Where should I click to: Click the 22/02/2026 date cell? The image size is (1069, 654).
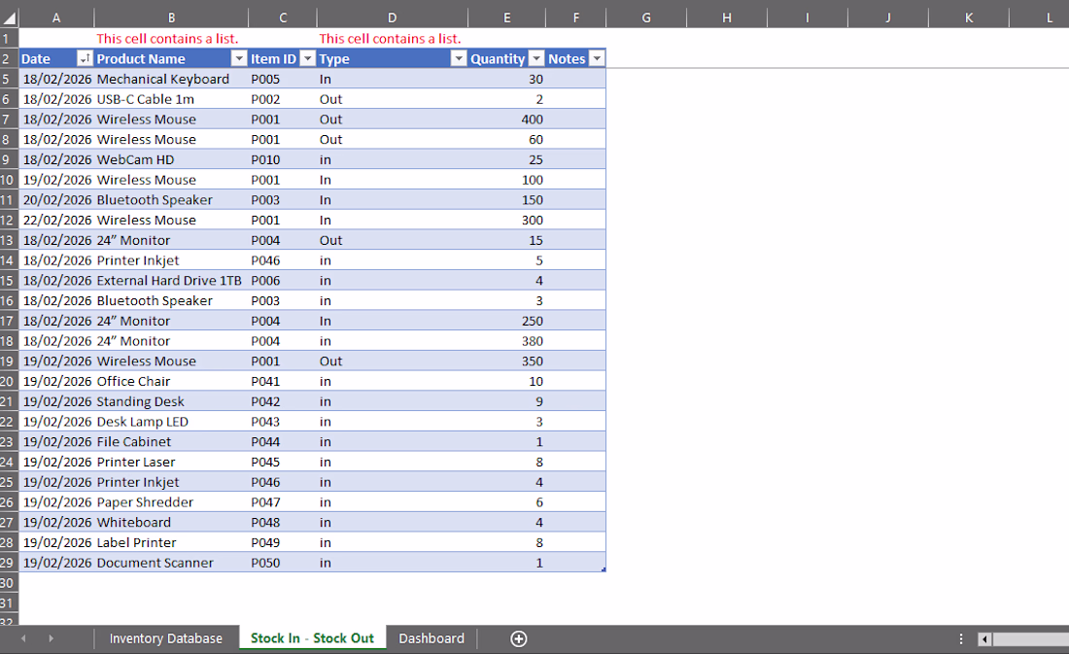(x=56, y=221)
